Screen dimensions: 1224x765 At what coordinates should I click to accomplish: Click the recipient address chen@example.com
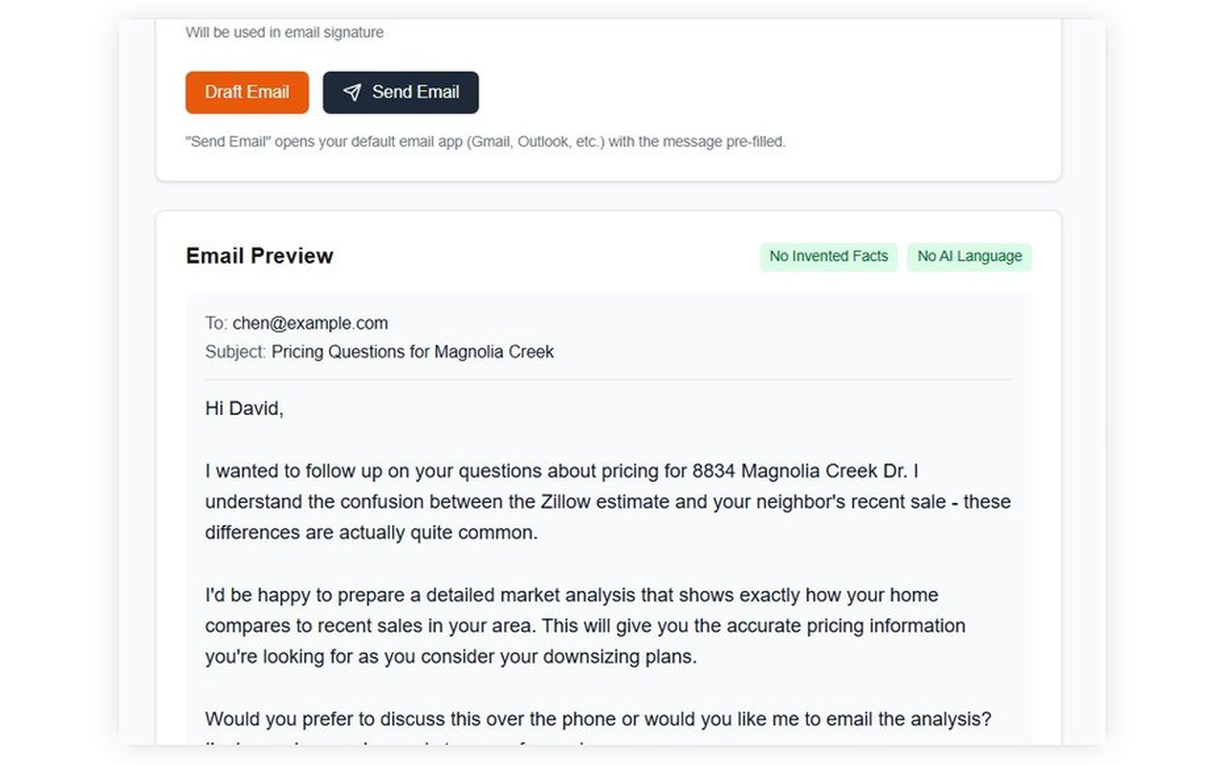pos(310,323)
